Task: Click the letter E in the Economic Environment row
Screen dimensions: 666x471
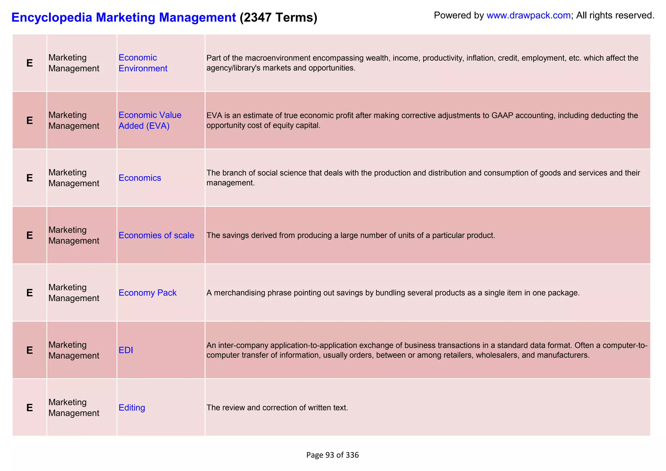Action: 30,63
